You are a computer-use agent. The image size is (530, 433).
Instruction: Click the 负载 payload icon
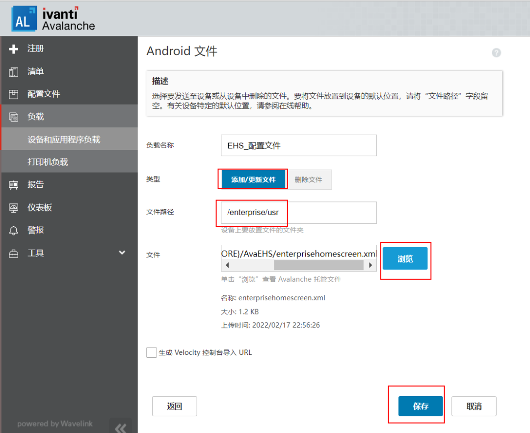(14, 117)
